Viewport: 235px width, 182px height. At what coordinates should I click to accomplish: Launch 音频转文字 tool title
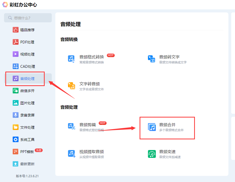(169, 57)
